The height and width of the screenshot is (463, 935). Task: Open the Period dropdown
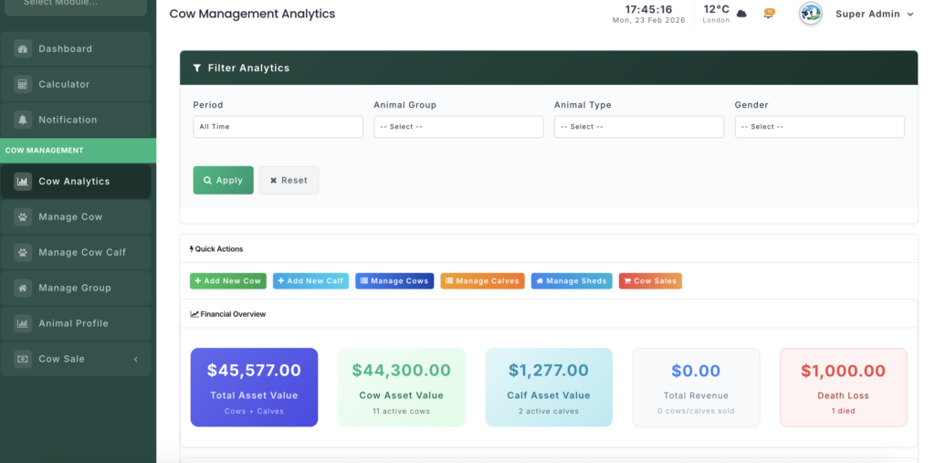tap(278, 127)
